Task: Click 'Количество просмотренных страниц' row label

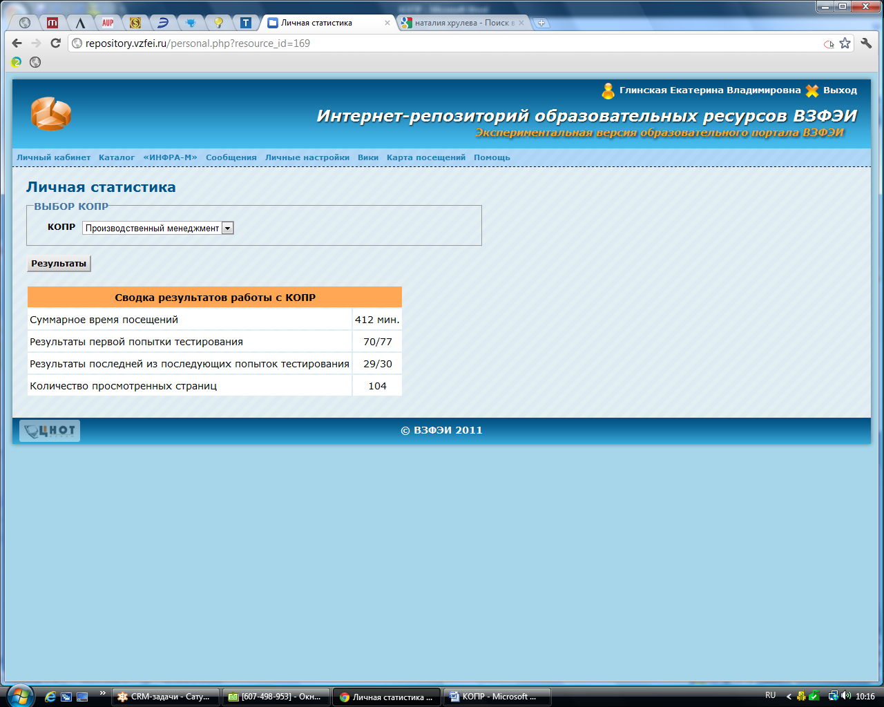Action: point(123,386)
